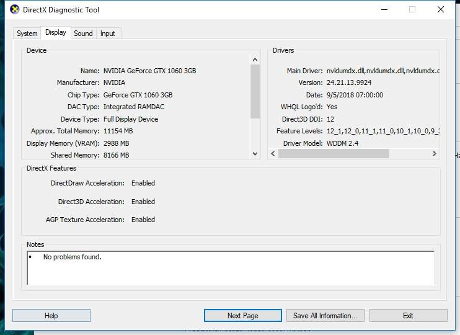Open the Sound tab
The width and height of the screenshot is (460, 335).
tap(83, 33)
